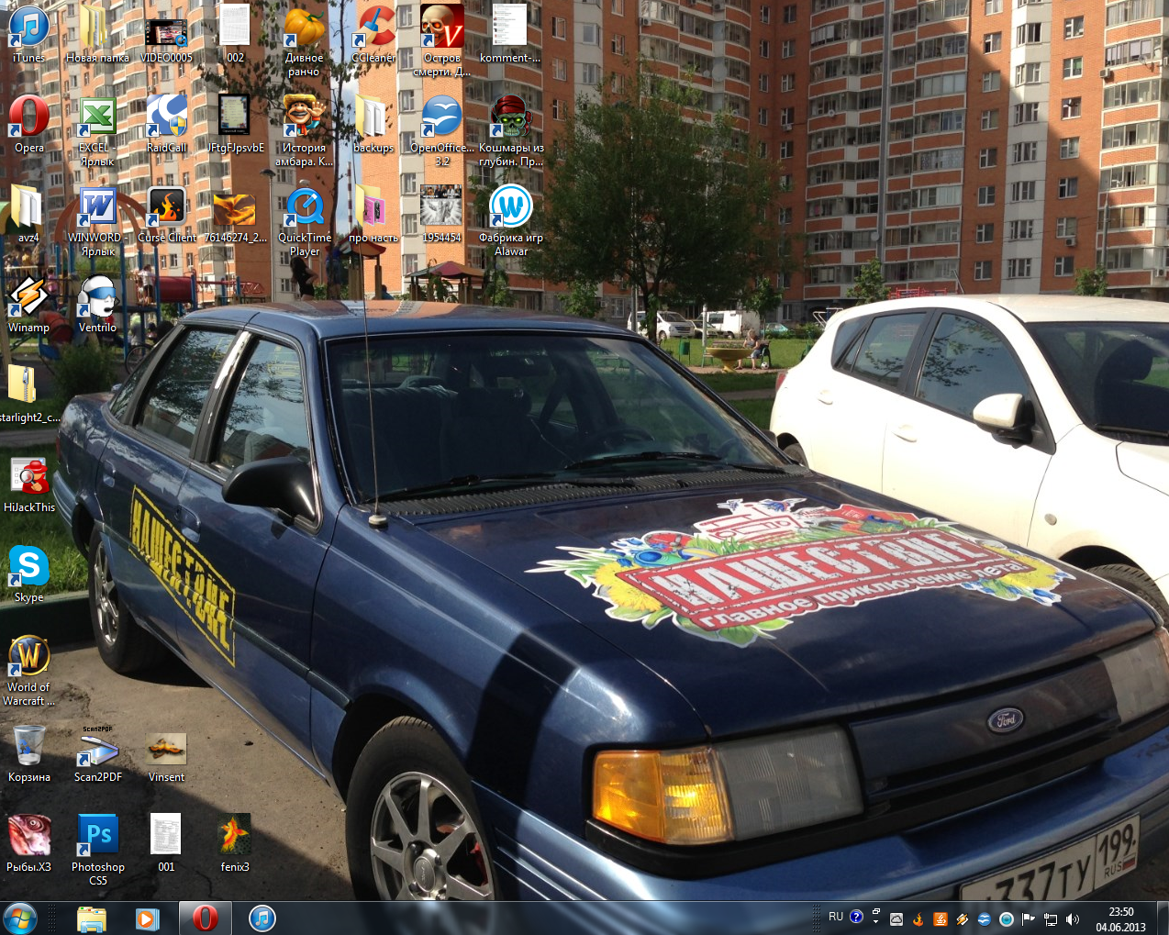The width and height of the screenshot is (1169, 935).
Task: Select the iTunes desktop shortcut
Action: [x=29, y=35]
